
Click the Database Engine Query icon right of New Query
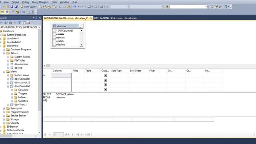pos(40,7)
